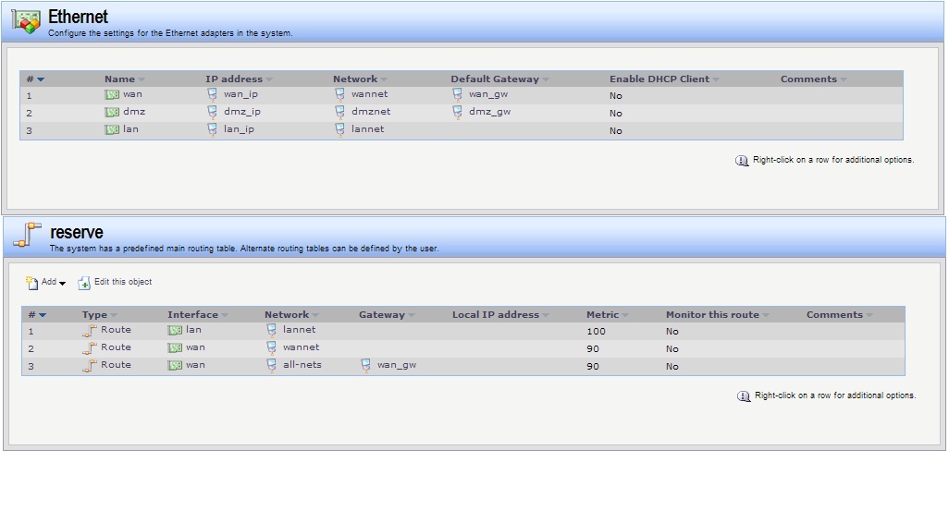The image size is (949, 523).
Task: Click the Ethernet section header icon
Action: (26, 21)
